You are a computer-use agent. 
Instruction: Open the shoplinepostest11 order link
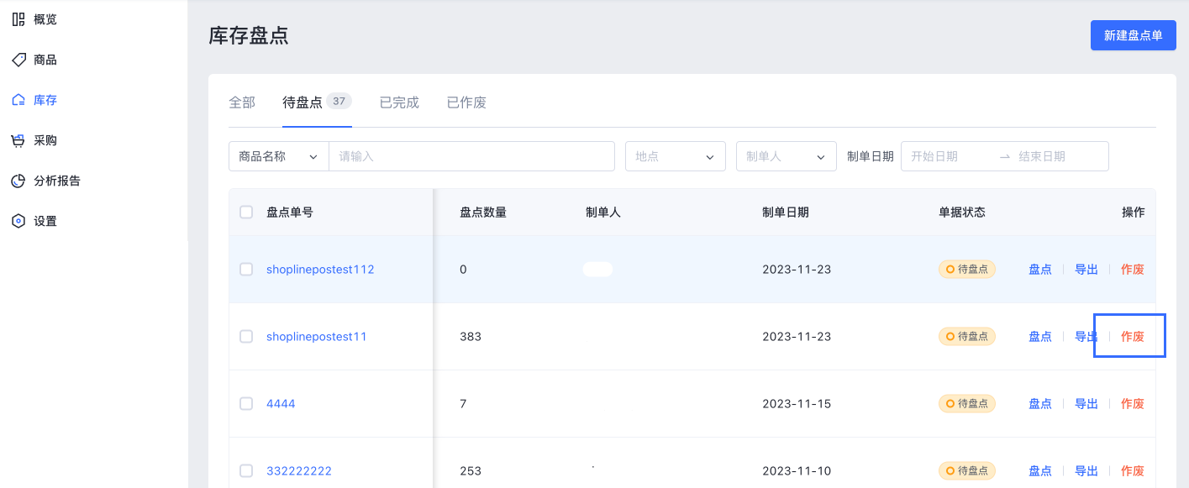[317, 337]
